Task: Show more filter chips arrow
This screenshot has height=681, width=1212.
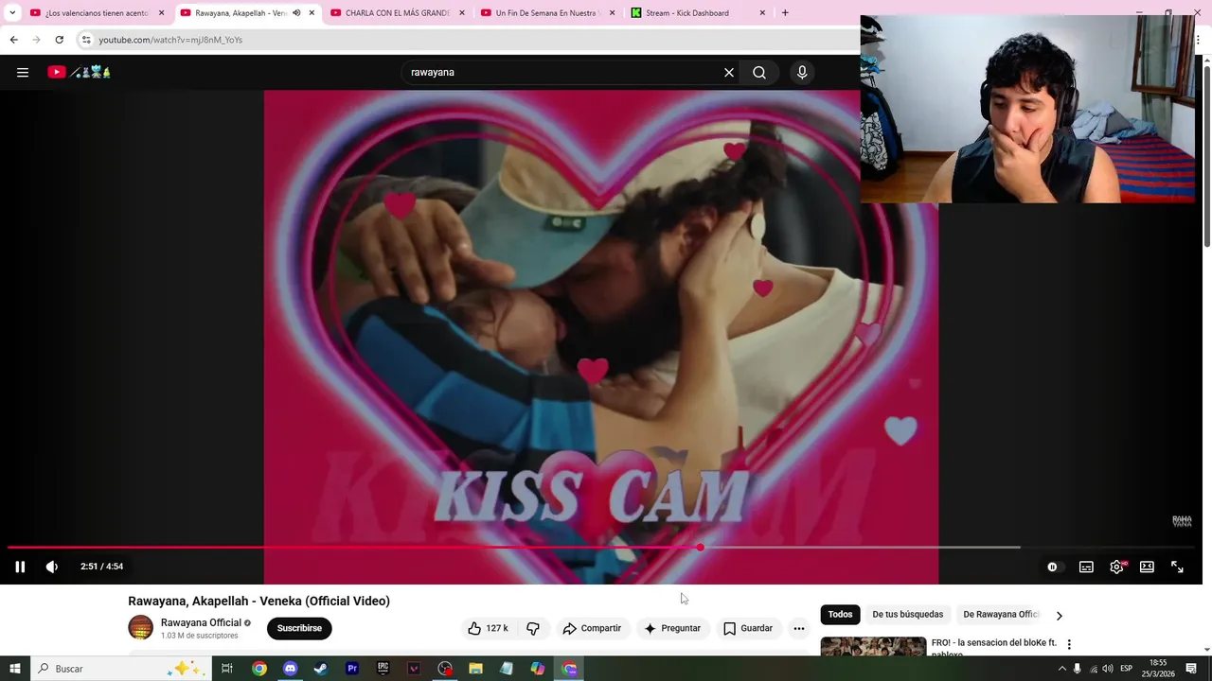Action: tap(1059, 616)
